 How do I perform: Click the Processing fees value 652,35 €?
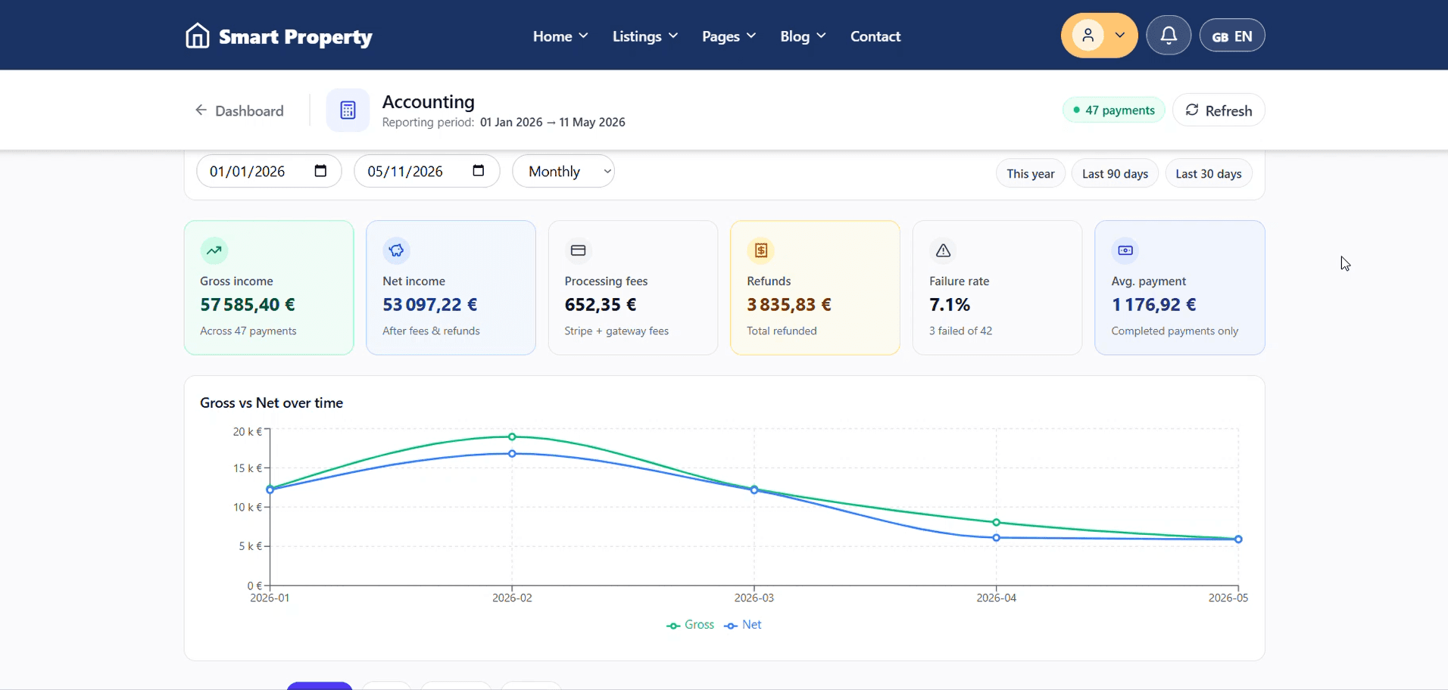click(x=601, y=305)
